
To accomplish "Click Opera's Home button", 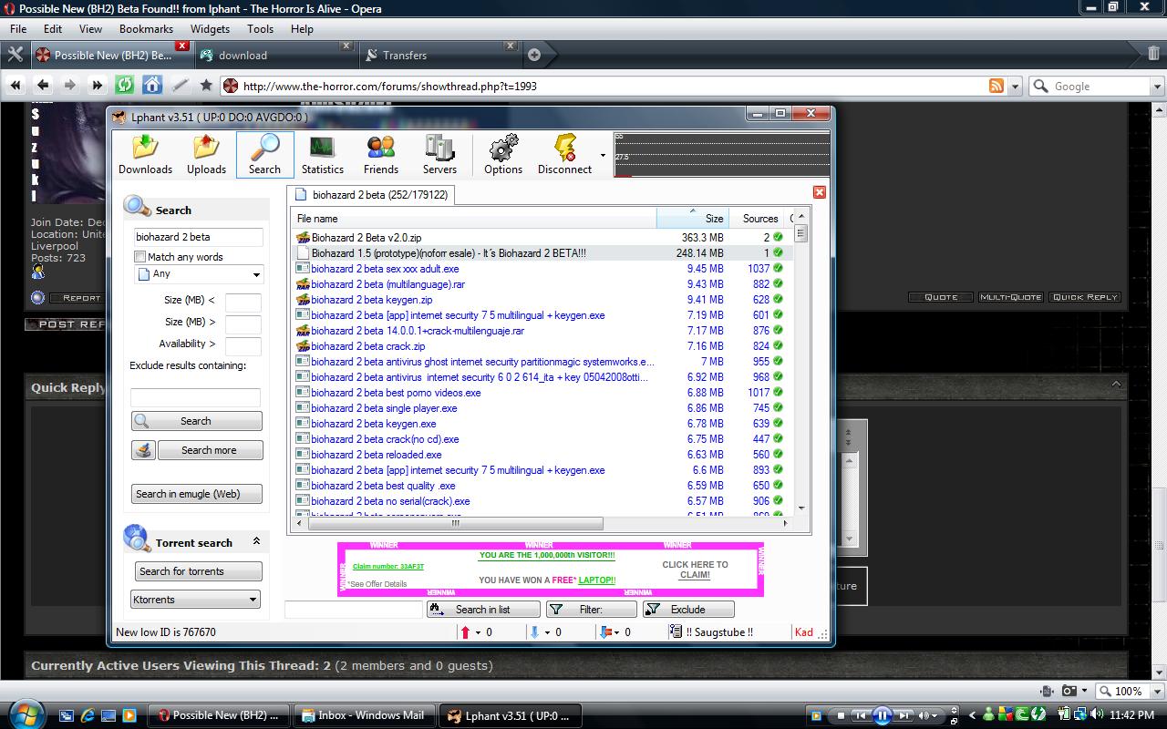I will (x=152, y=86).
